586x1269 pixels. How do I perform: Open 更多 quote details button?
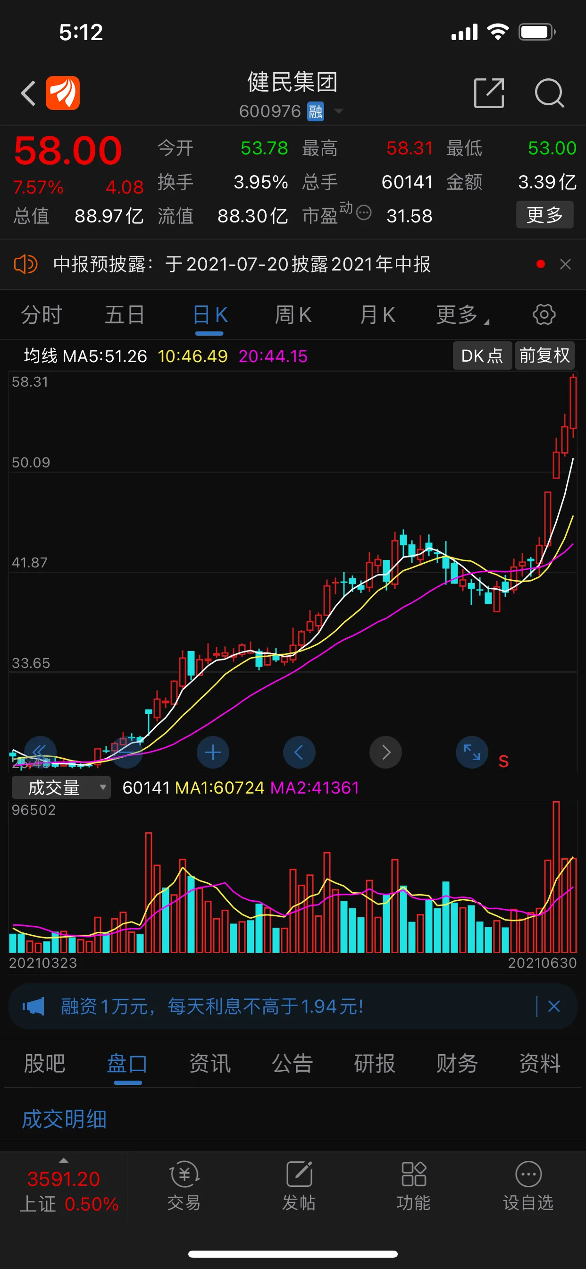coord(544,215)
